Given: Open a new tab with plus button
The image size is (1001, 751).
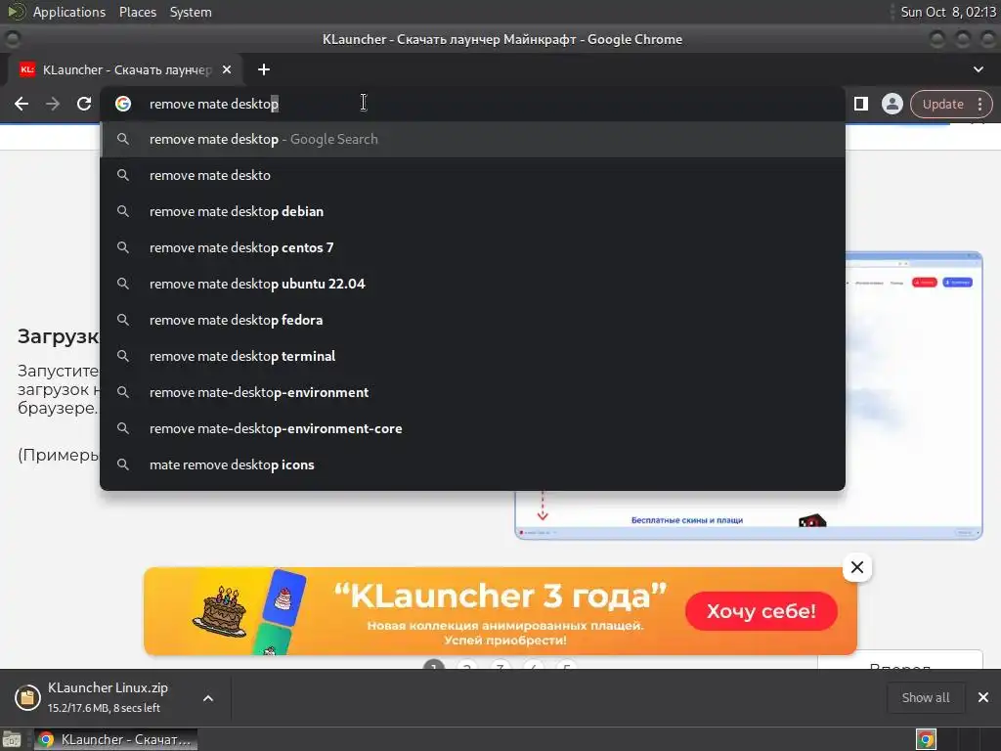Looking at the screenshot, I should [x=264, y=69].
